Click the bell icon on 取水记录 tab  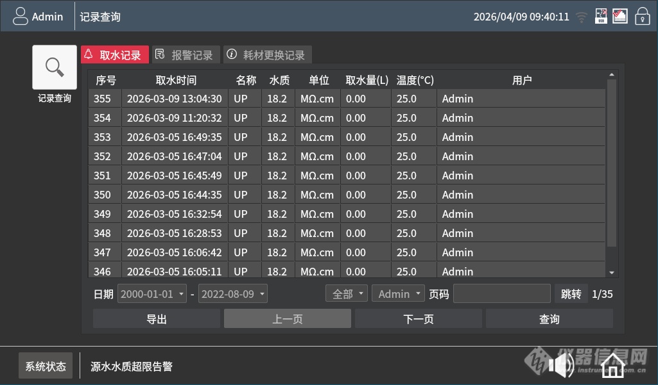coord(88,54)
